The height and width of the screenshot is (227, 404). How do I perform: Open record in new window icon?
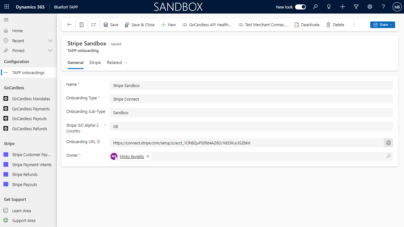[93, 25]
